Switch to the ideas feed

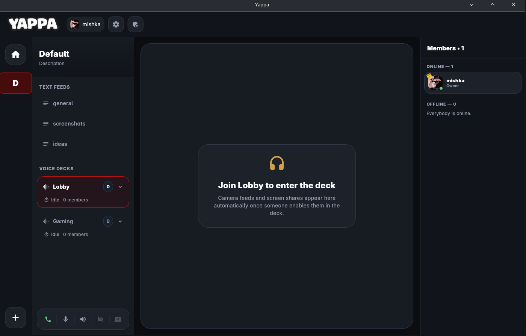click(x=60, y=144)
